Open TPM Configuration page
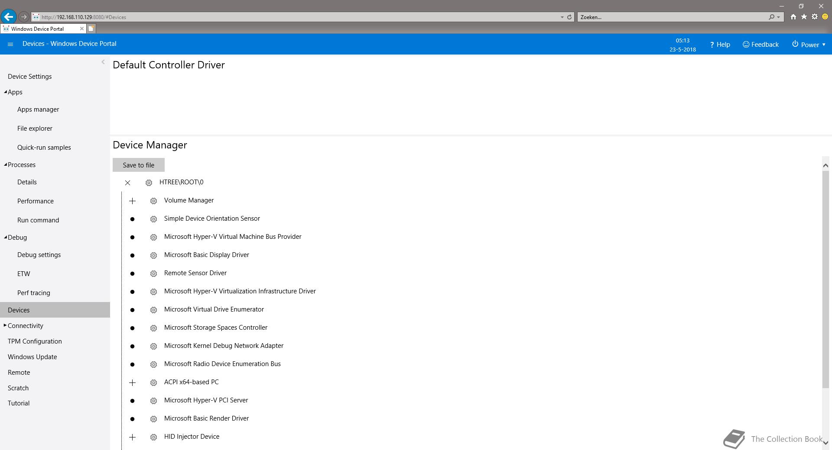This screenshot has width=832, height=450. [35, 341]
